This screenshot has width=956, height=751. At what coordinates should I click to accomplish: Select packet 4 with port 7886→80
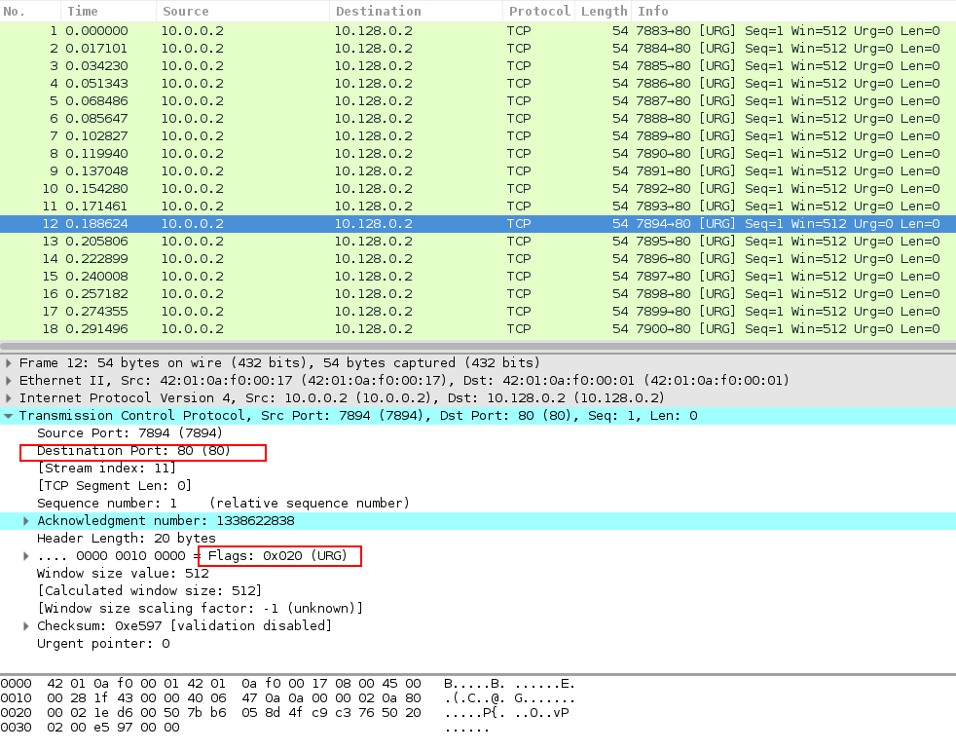click(478, 84)
